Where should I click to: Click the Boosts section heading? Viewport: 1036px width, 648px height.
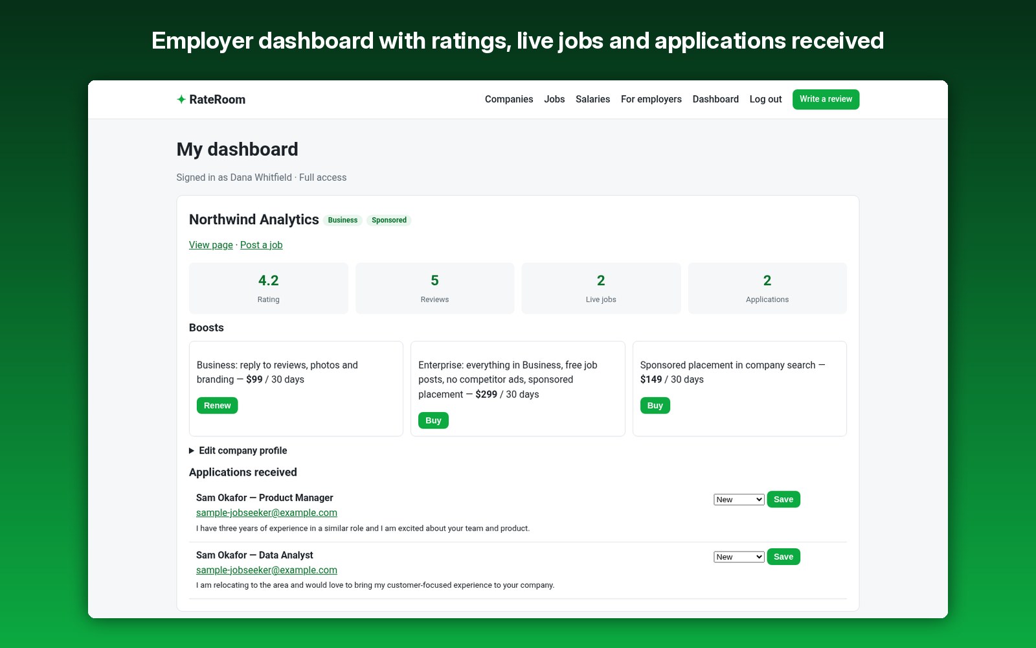tap(207, 328)
